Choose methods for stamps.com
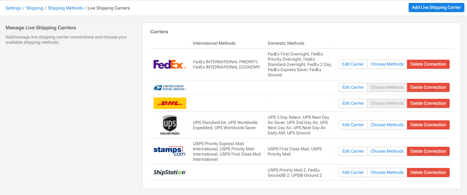467x195 pixels. click(387, 151)
